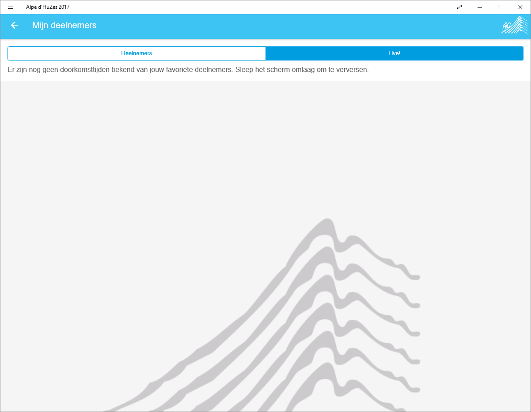Click the 'Mijn deelnemers' header title
The image size is (531, 412).
click(64, 25)
